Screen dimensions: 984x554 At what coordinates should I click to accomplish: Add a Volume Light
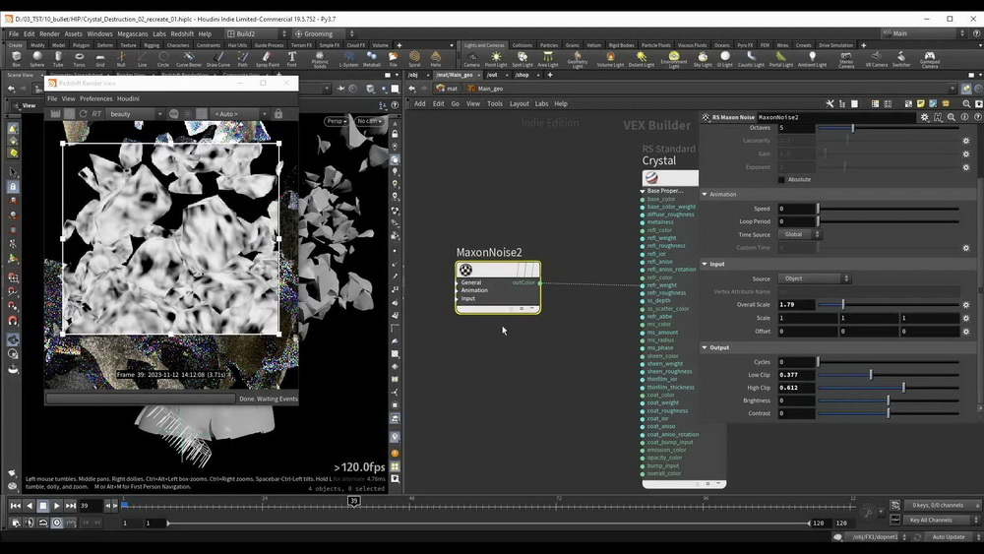610,60
